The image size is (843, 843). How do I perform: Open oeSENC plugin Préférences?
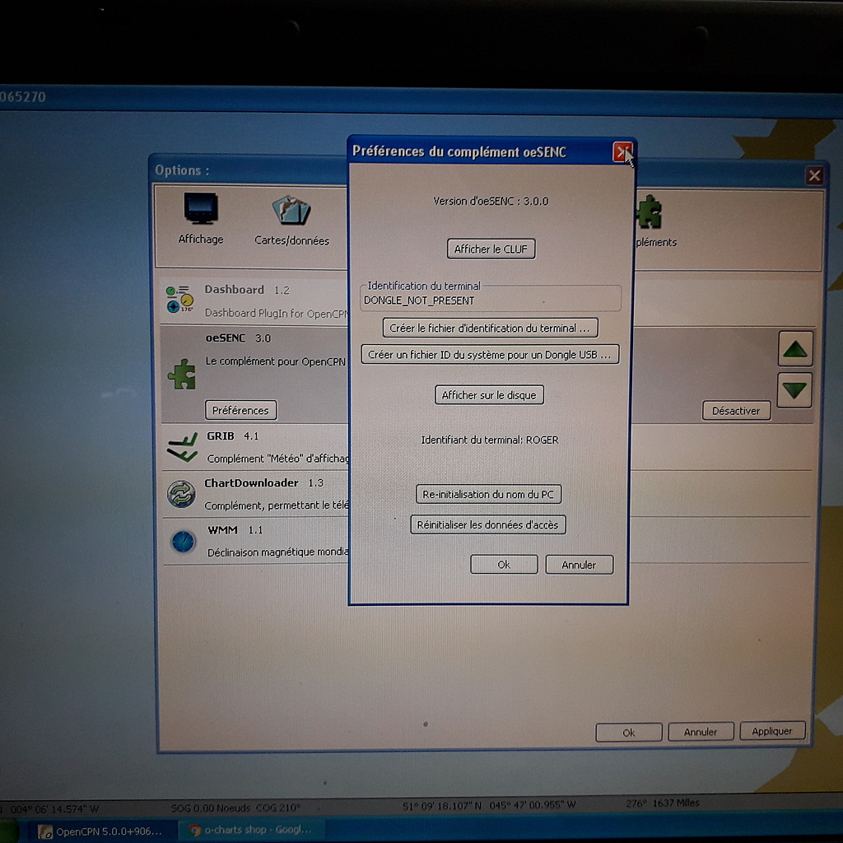click(x=240, y=410)
